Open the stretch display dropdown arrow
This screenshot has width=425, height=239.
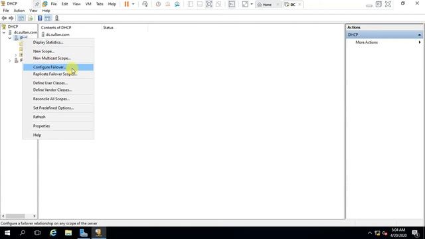pos(252,4)
